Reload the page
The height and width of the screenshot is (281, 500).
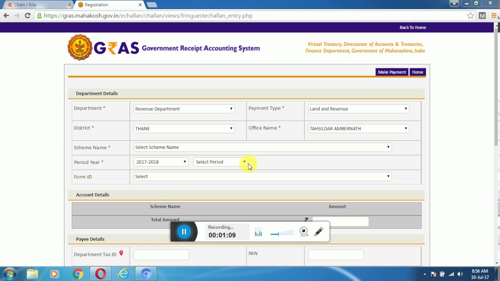pos(27,16)
